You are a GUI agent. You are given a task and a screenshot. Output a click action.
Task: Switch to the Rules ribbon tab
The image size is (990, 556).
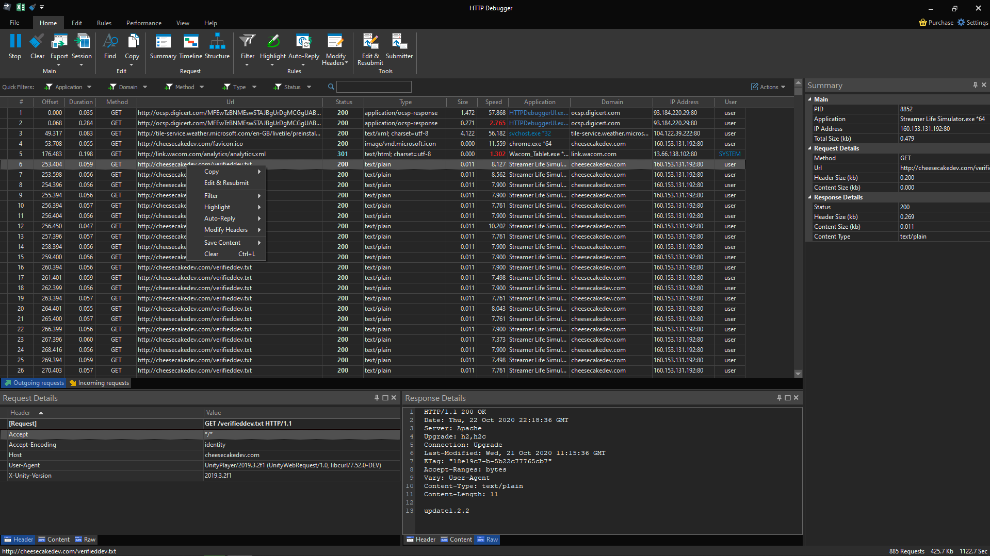click(104, 23)
